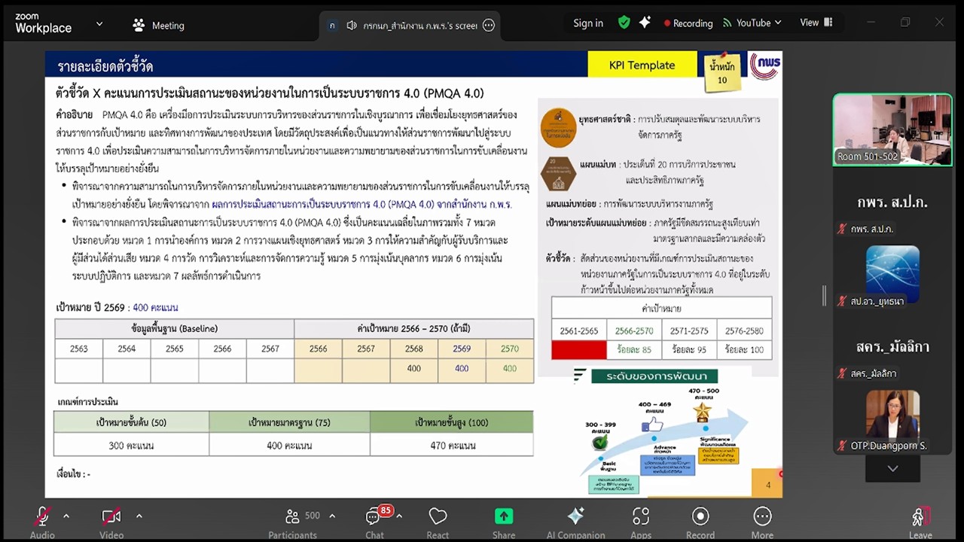Click the green Share screen button
Viewport: 964px width, 542px height.
pyautogui.click(x=504, y=521)
